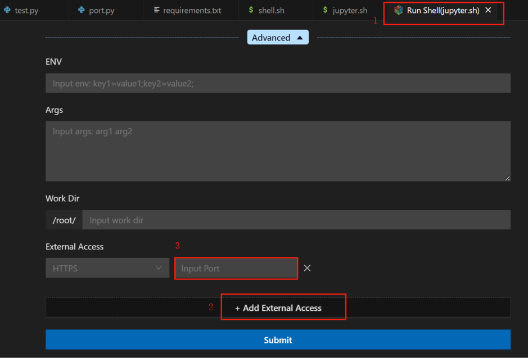Click the Add External Access button

click(278, 308)
